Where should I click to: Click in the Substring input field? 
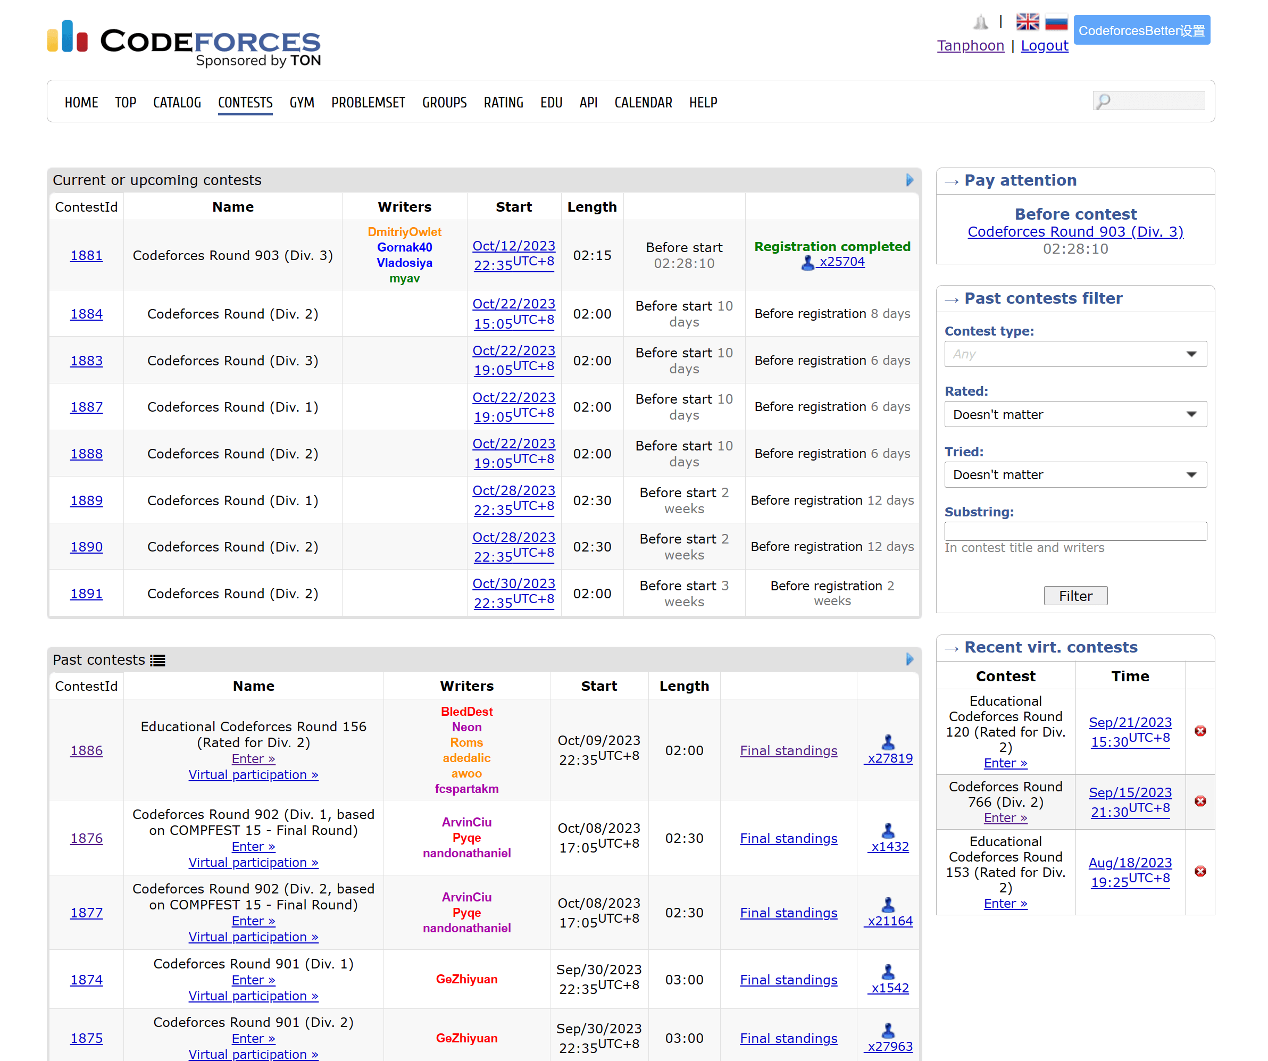pyautogui.click(x=1075, y=531)
